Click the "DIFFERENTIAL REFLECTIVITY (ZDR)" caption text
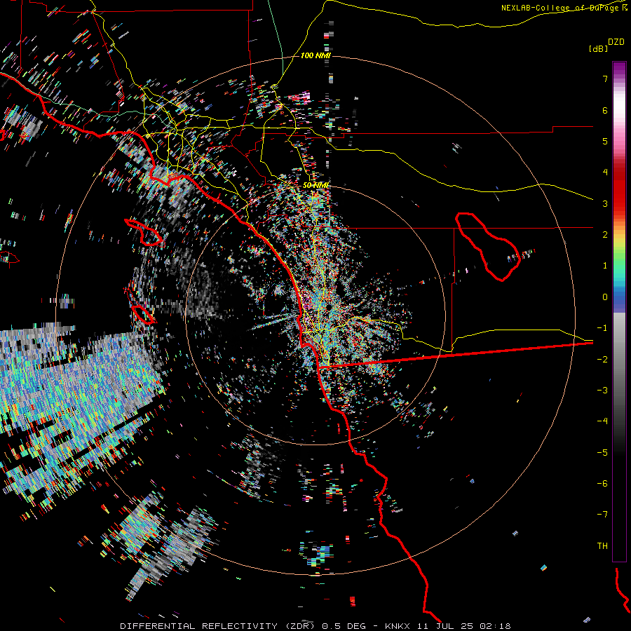 pos(219,626)
